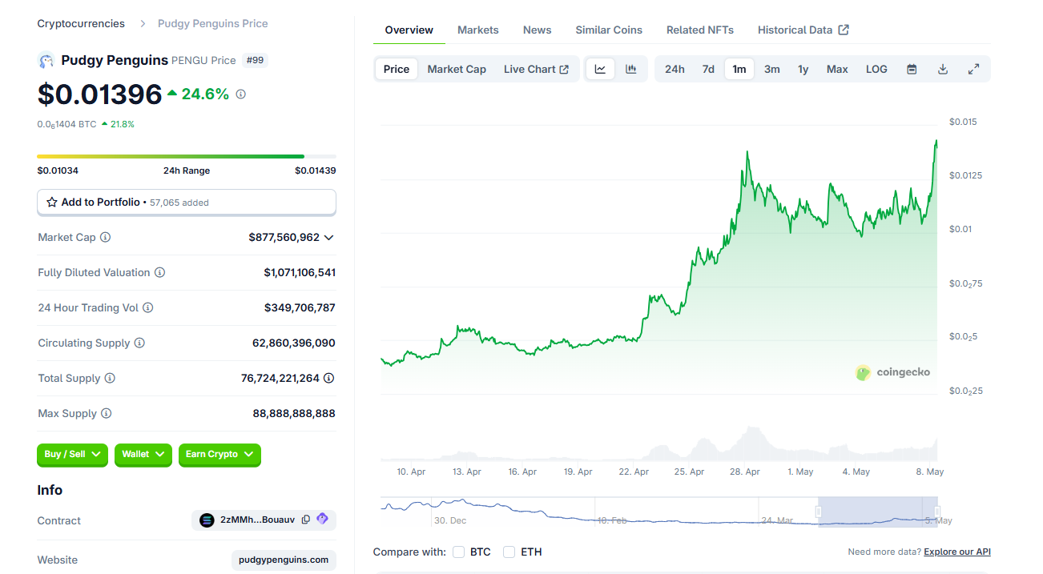Visit pudgypenguins.com website
The width and height of the screenshot is (1043, 574).
point(284,560)
